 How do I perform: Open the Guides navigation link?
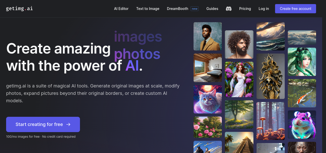pyautogui.click(x=212, y=9)
